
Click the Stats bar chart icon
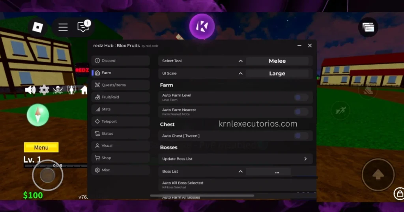coord(97,109)
